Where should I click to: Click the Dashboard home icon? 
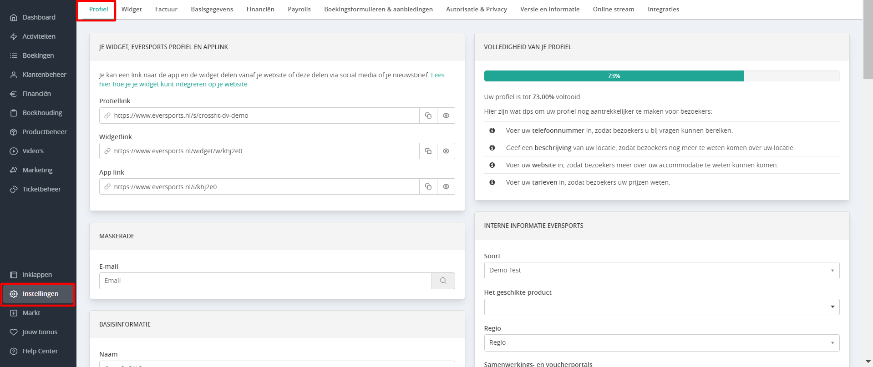(x=14, y=17)
